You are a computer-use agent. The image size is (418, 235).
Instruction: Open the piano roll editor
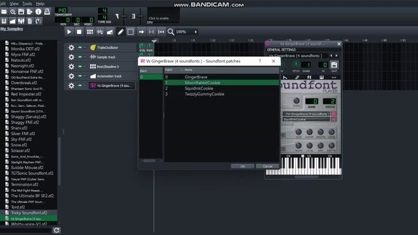click(x=4, y=21)
